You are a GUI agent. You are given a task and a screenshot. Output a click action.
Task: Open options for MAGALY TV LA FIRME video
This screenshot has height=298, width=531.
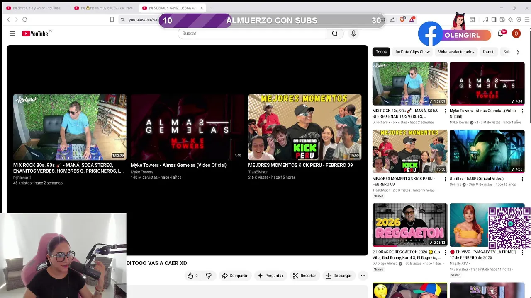point(522,252)
